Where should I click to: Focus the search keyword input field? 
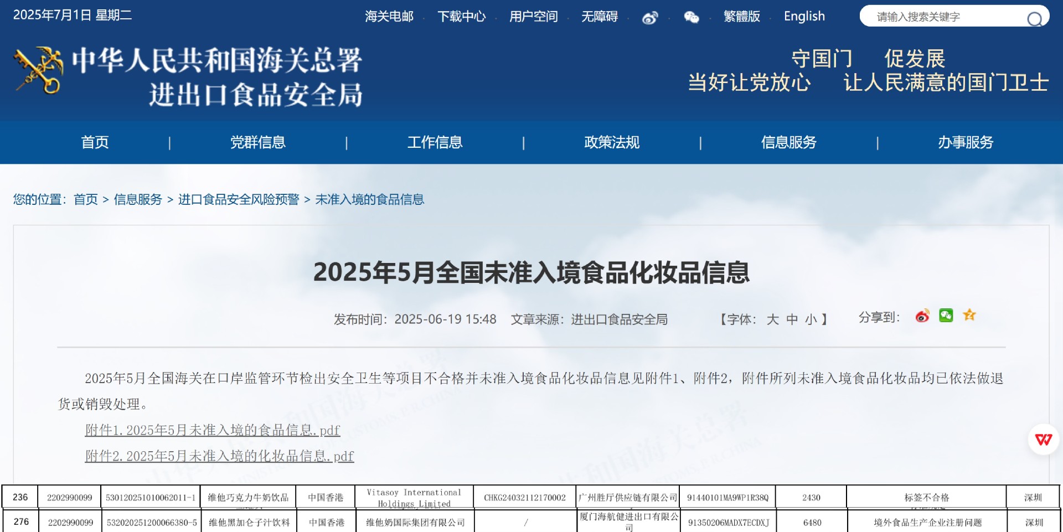pyautogui.click(x=941, y=17)
